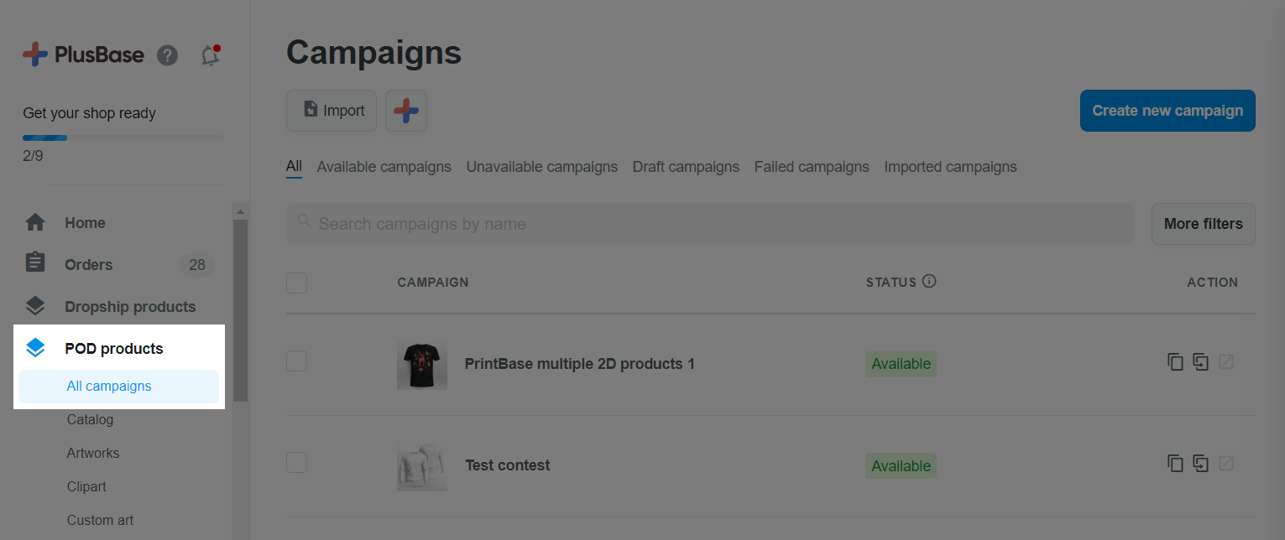Collapse the POD products menu section
1285x540 pixels.
pos(113,348)
